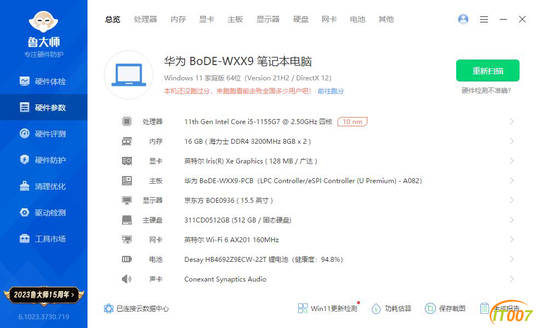The image size is (536, 328).
Task: Click the version number 6.1023.3730.719
Action: tap(44, 317)
